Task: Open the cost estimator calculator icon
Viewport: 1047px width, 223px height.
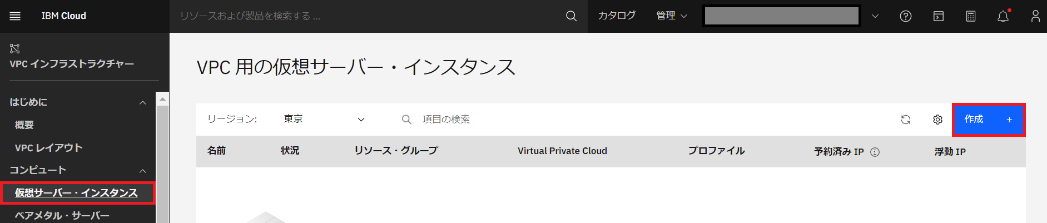Action: pos(971,16)
